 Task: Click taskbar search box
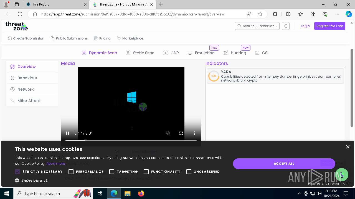53,193
